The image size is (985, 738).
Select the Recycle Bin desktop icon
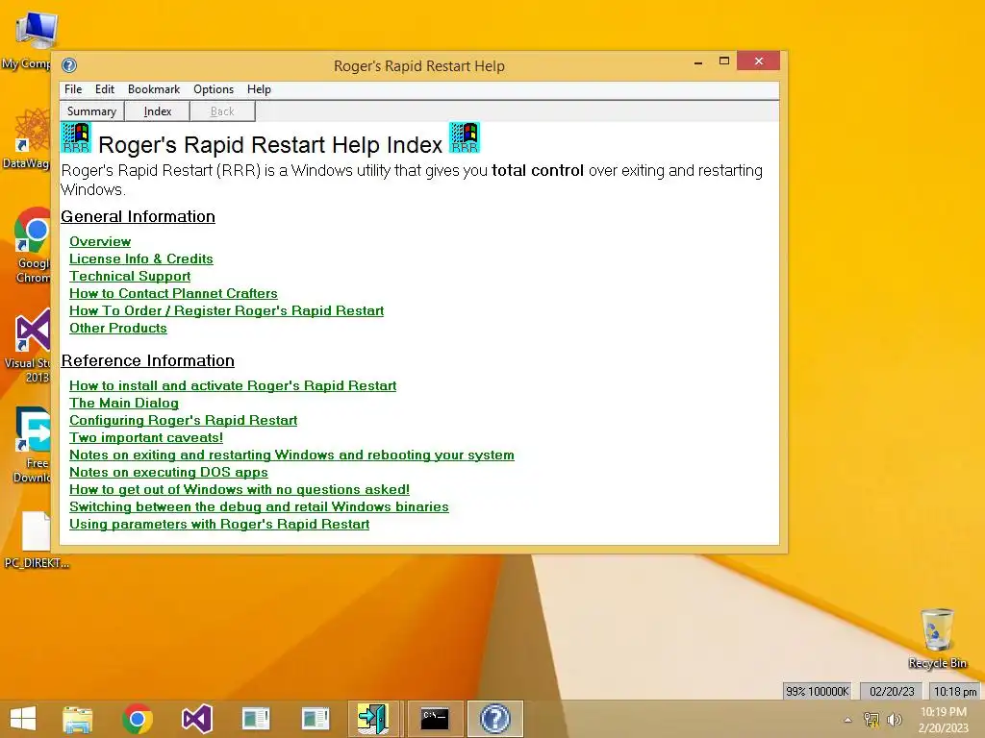937,638
